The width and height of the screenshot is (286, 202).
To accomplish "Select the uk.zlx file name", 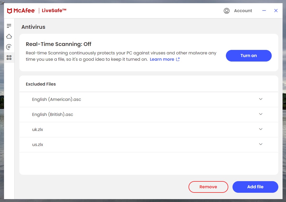I will click(x=38, y=130).
